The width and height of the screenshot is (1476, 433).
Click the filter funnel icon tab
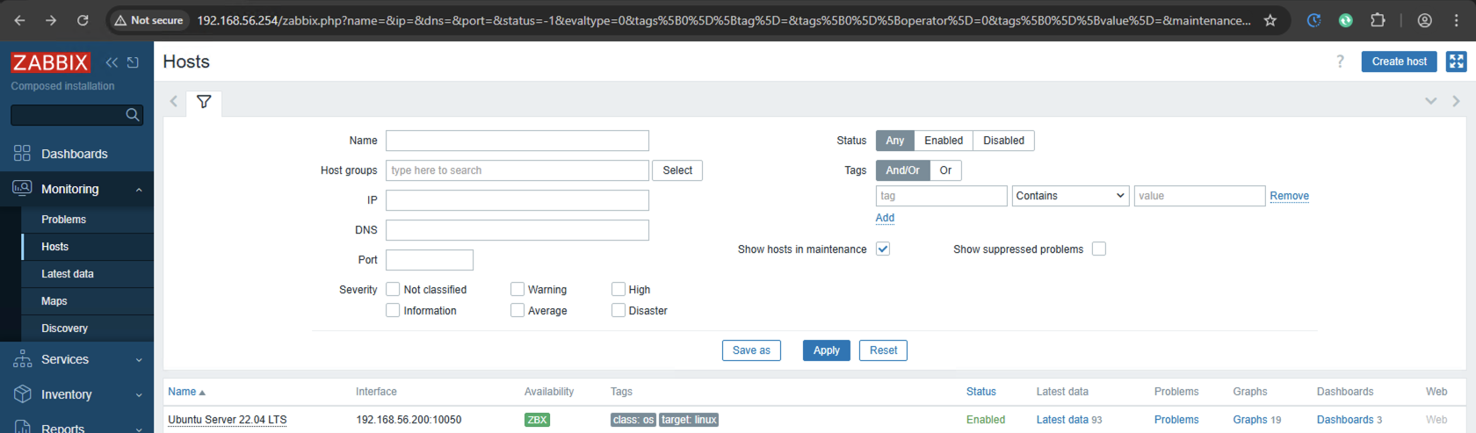point(204,102)
